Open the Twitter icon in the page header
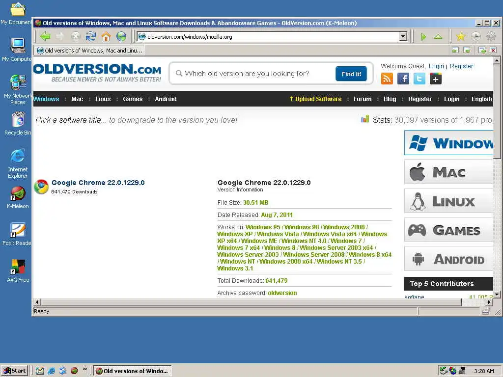503x377 pixels. (x=419, y=79)
